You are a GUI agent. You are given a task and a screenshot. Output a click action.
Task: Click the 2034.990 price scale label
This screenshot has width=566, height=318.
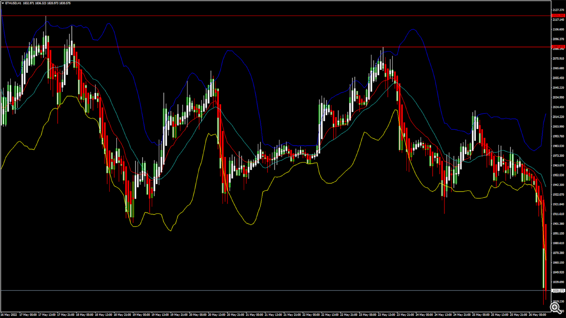point(558,97)
